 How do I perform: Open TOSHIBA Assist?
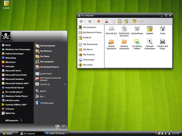click(44, 103)
